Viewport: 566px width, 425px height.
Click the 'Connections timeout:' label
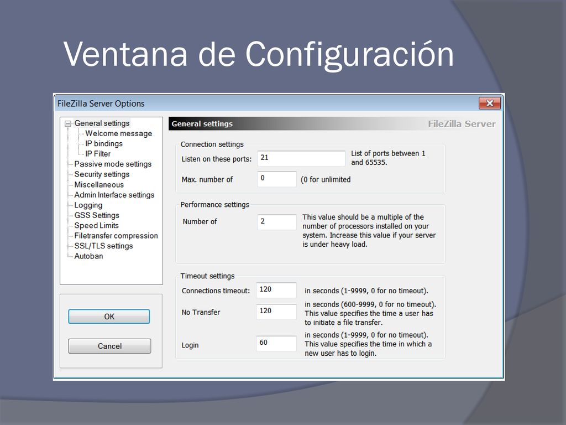tap(216, 291)
